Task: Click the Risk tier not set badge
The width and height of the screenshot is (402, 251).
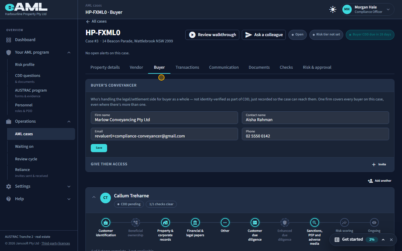Action: click(x=326, y=35)
